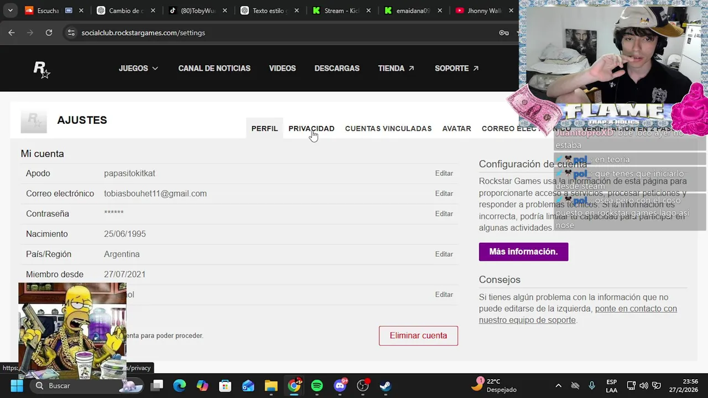Click the address bar URL
Image resolution: width=708 pixels, height=398 pixels.
click(x=143, y=33)
